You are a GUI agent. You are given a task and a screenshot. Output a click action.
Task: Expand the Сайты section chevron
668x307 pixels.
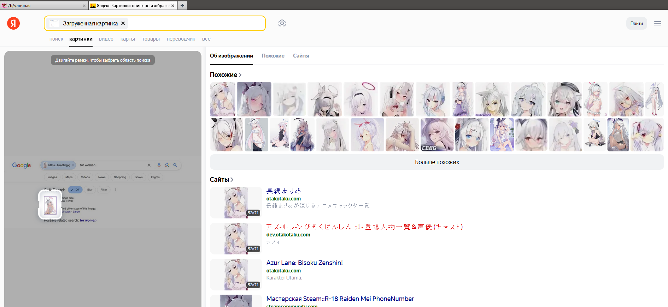pos(232,180)
